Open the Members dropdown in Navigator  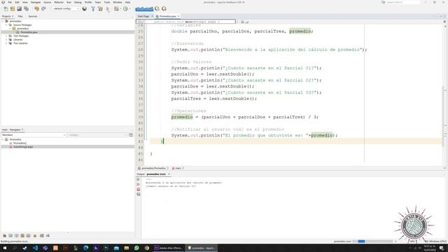(x=34, y=135)
